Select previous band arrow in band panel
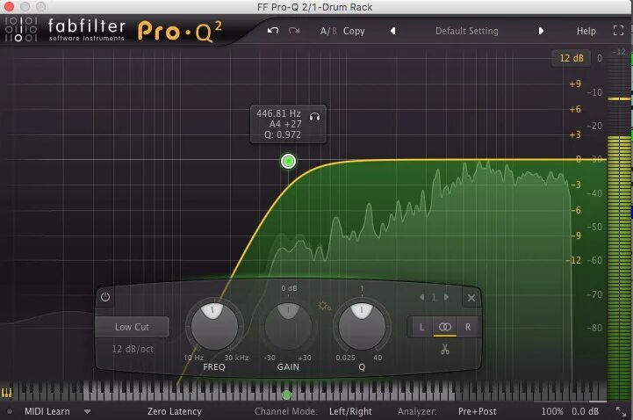 [422, 297]
